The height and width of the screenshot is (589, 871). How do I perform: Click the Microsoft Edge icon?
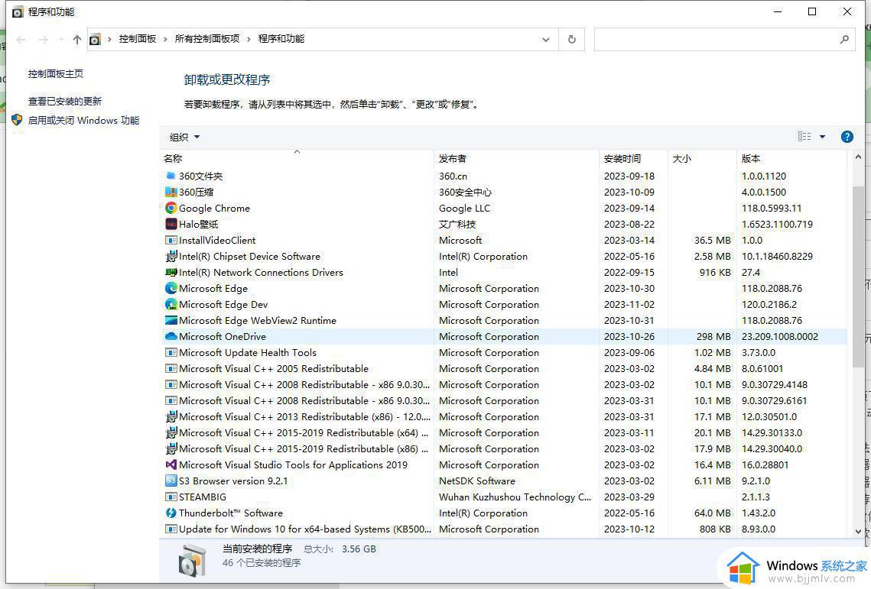171,289
